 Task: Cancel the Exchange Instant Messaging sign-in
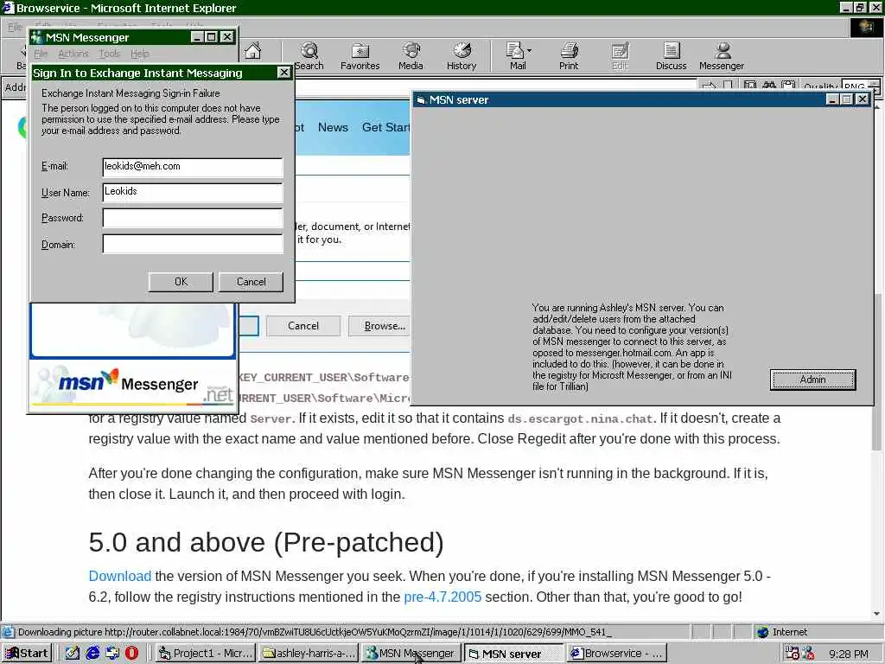[x=251, y=282]
